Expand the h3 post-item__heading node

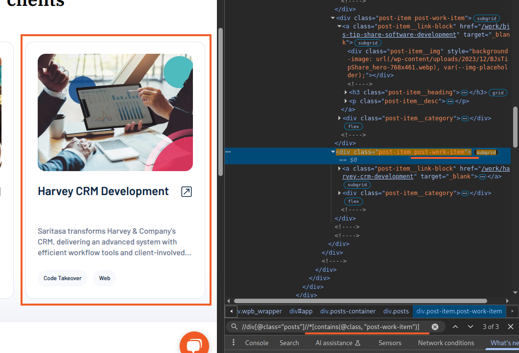(x=346, y=92)
